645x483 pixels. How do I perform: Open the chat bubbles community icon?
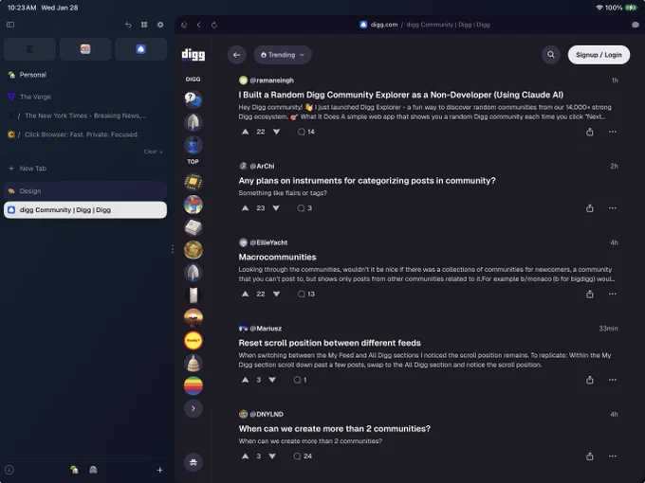pos(193,99)
